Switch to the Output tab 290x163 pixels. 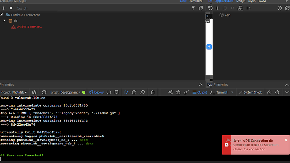pyautogui.click(x=200, y=92)
